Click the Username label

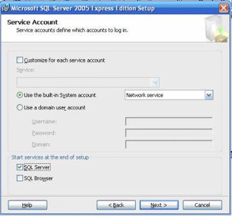tap(44, 121)
